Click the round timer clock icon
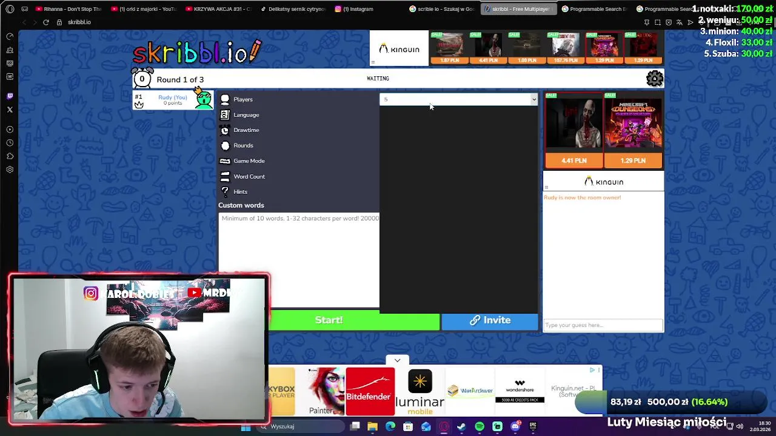This screenshot has width=776, height=436. tap(142, 79)
